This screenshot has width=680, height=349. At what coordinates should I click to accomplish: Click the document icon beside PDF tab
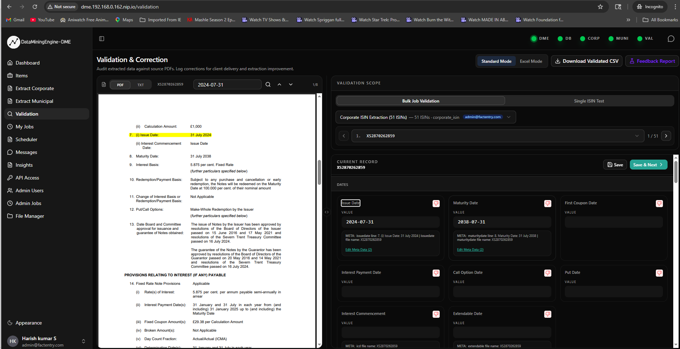[104, 84]
